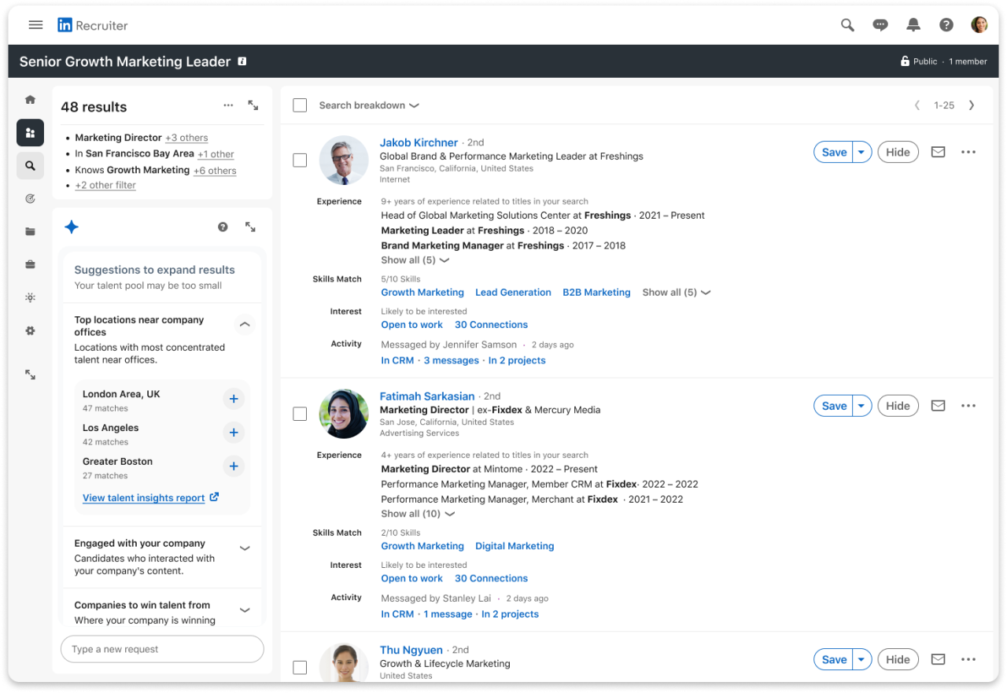Viewport: 1007px width, 693px height.
Task: Click View talent insights report
Action: 145,497
